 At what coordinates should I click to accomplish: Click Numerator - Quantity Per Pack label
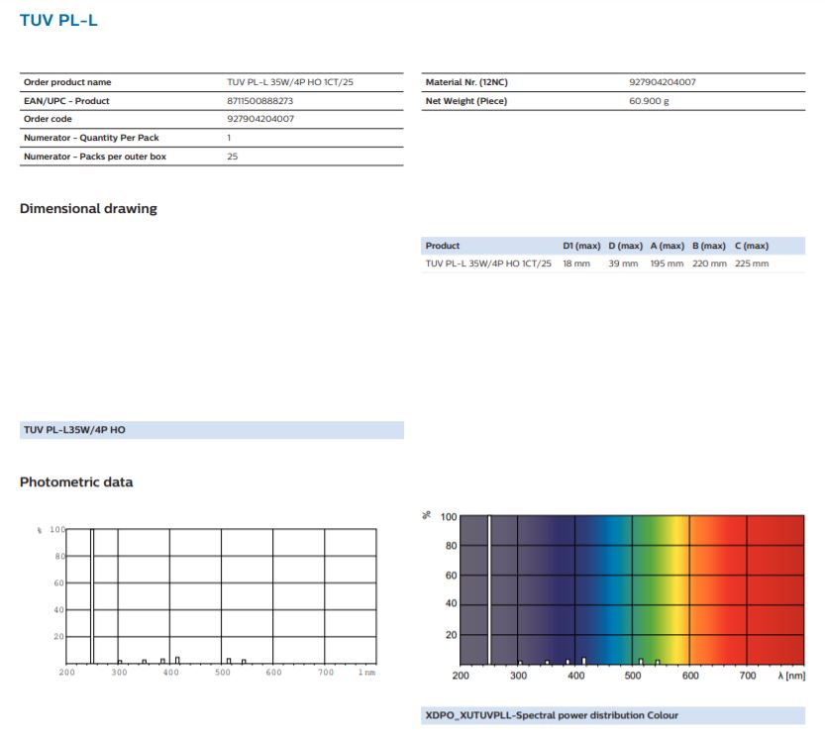[91, 138]
